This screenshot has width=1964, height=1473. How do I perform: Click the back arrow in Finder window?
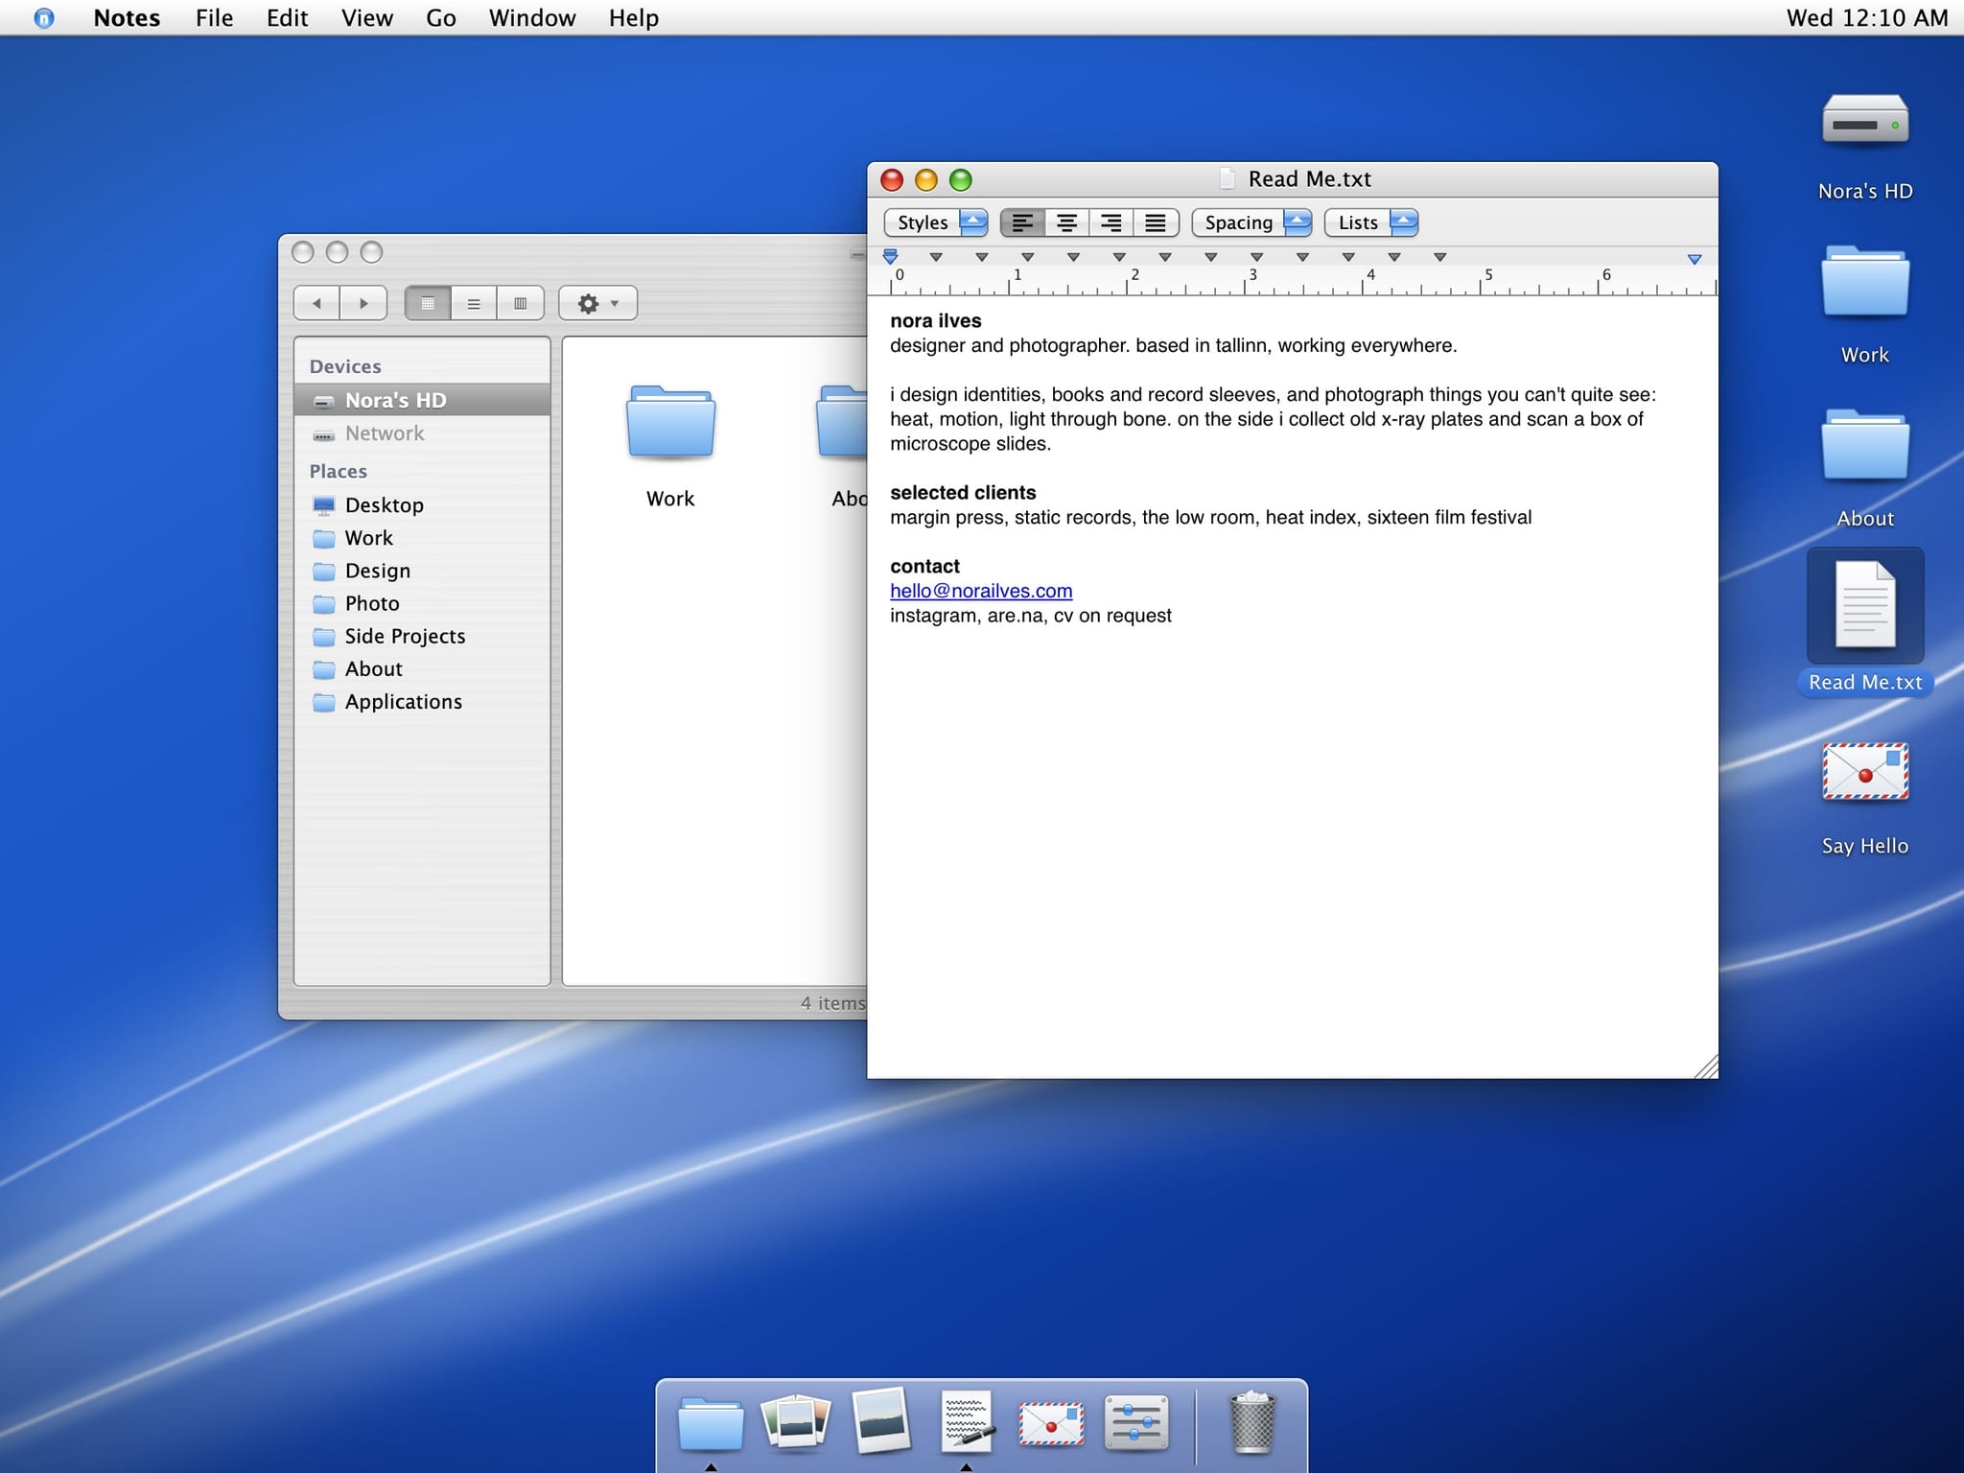(317, 303)
